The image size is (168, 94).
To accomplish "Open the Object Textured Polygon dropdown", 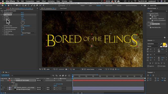I will (x=28, y=33).
